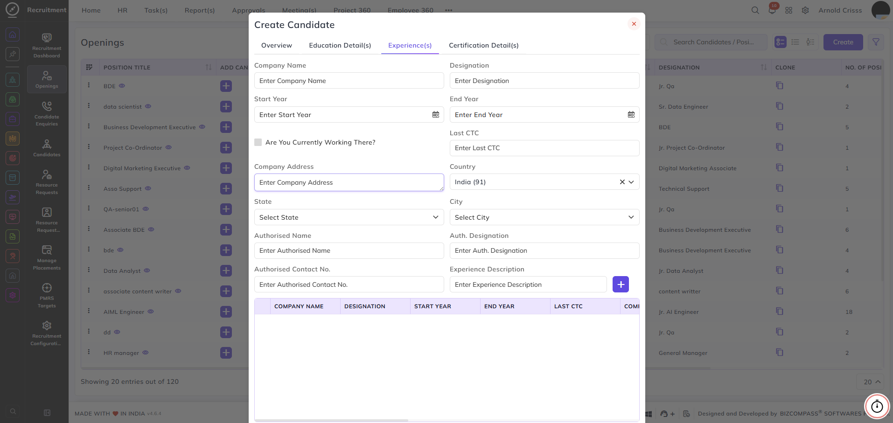Close the Create Candidate dialog
This screenshot has height=423, width=893.
pyautogui.click(x=634, y=24)
